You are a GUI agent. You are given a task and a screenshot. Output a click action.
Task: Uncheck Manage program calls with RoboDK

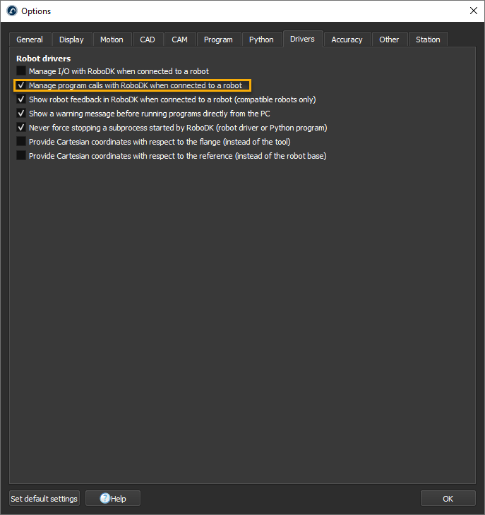point(21,85)
